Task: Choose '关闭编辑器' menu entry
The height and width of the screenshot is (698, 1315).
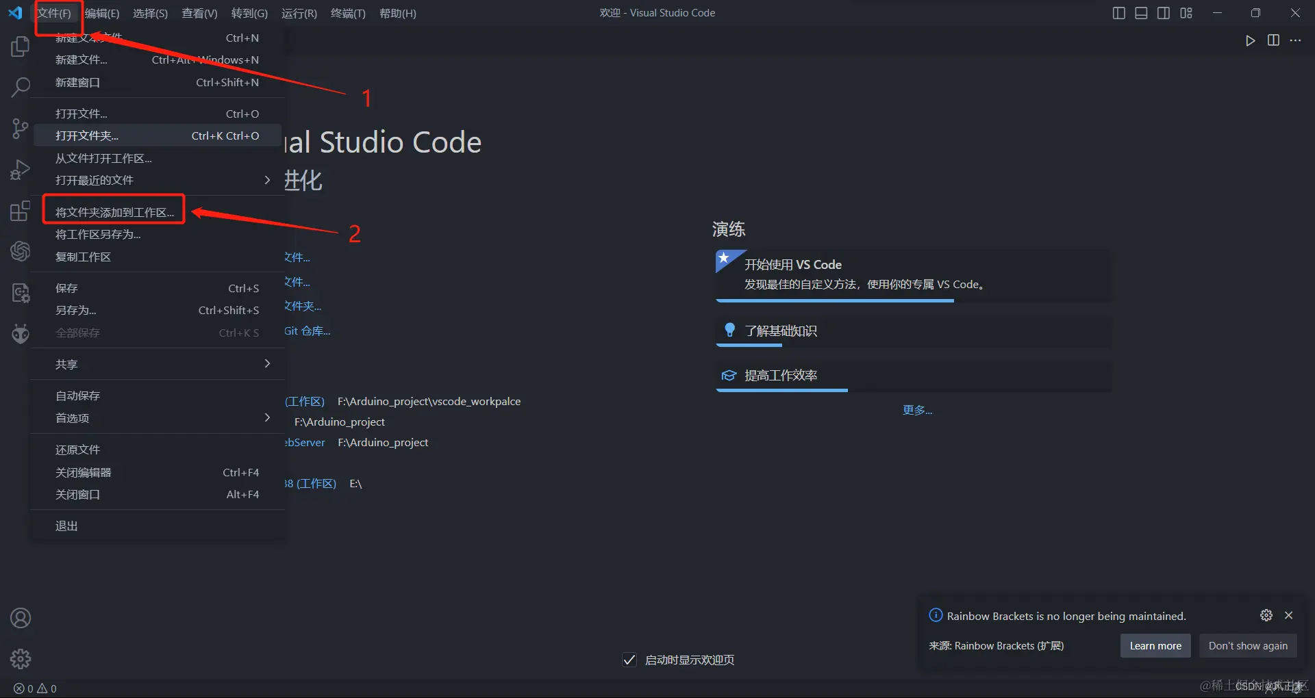Action: (158, 472)
